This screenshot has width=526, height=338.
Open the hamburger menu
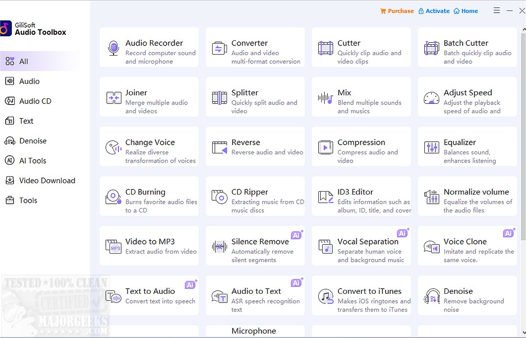point(496,10)
